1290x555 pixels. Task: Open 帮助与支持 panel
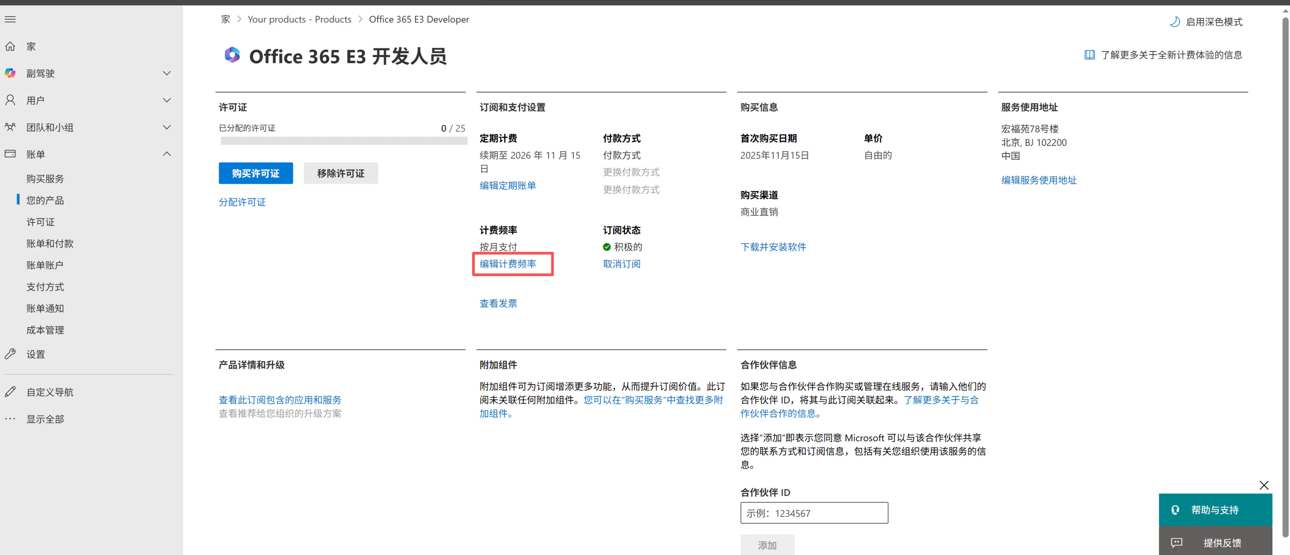click(1216, 510)
